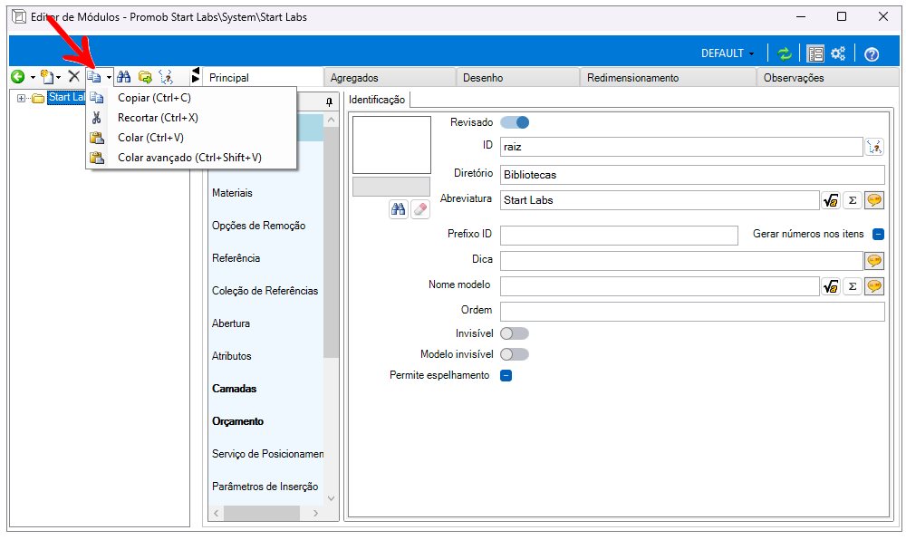Expand the Start Labs tree node
This screenshot has height=540, width=906.
[x=22, y=98]
